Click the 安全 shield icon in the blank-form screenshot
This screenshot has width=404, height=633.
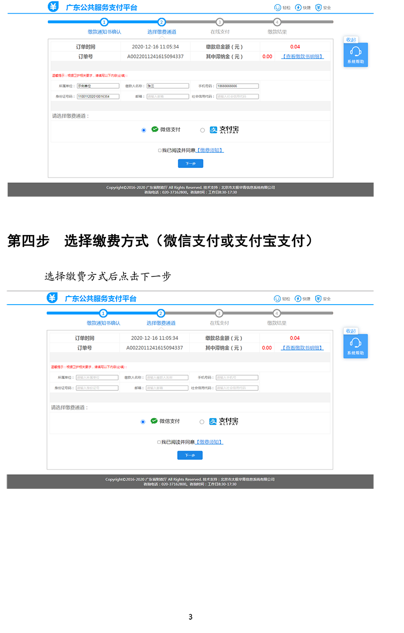click(318, 299)
